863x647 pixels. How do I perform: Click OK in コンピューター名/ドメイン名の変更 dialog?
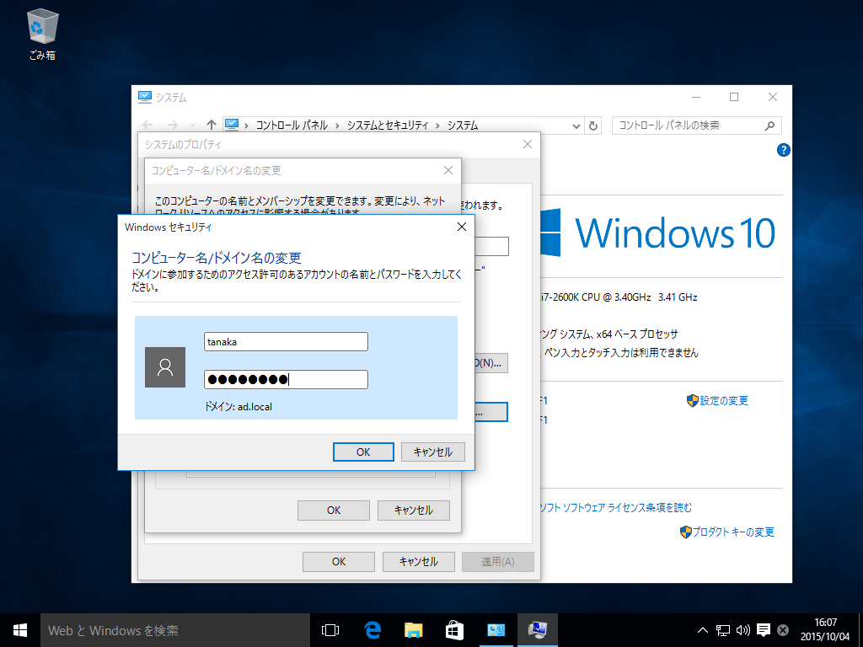coord(334,510)
